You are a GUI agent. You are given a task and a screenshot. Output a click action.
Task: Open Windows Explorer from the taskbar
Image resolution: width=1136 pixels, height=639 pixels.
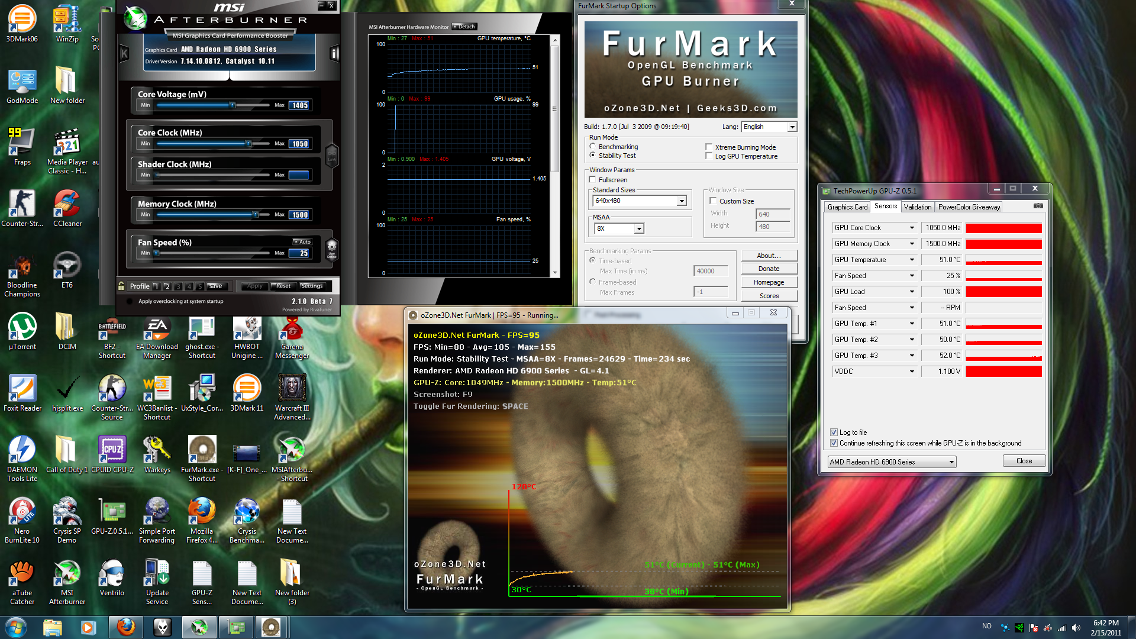click(52, 627)
